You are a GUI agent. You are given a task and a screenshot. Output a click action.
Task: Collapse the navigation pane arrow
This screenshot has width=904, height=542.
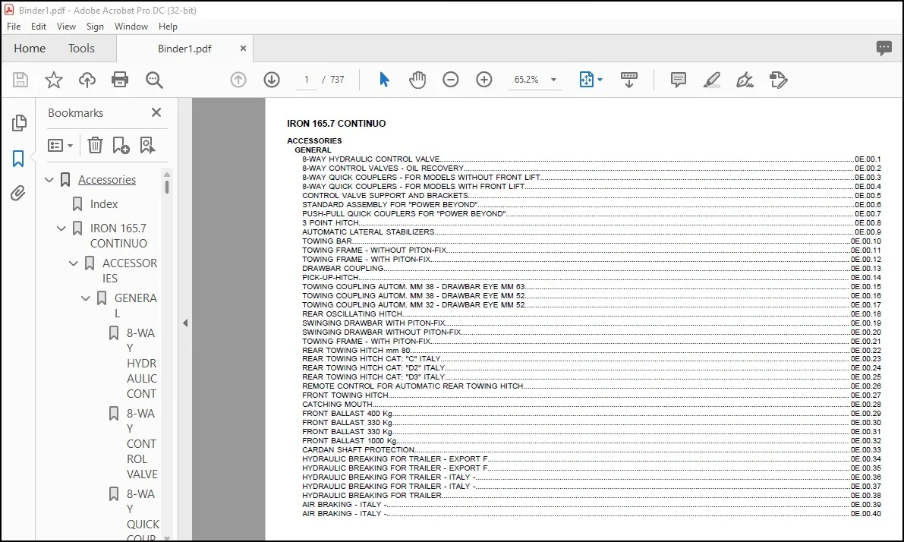[185, 323]
